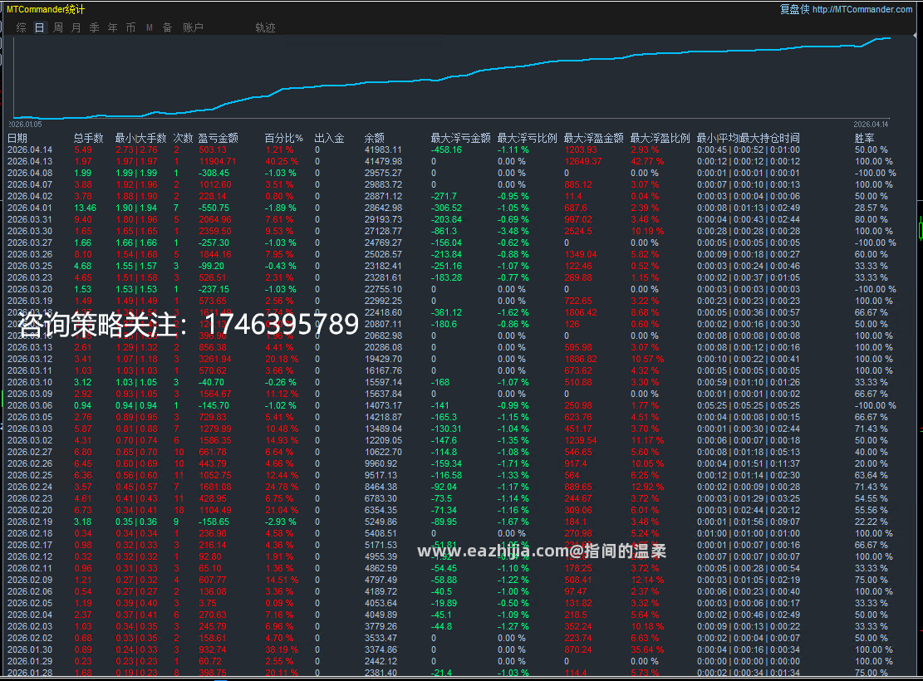Select the 2026.03.03 date row
Image resolution: width=923 pixels, height=681 pixels.
click(x=452, y=429)
